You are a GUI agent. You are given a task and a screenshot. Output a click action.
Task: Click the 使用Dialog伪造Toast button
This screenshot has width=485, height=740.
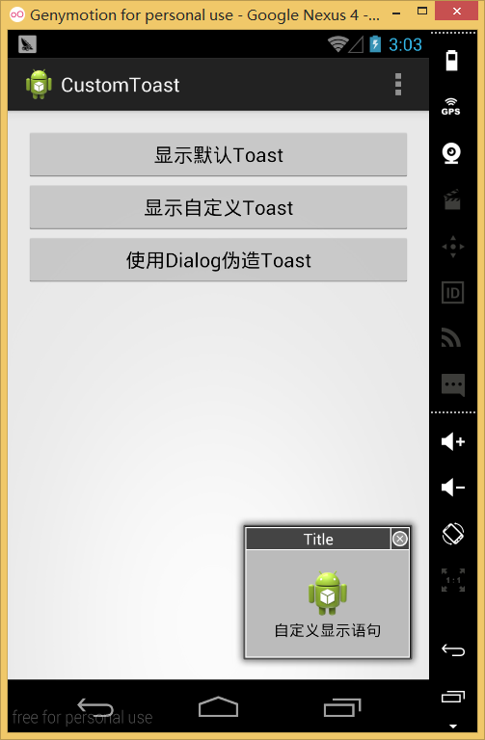[x=218, y=260]
